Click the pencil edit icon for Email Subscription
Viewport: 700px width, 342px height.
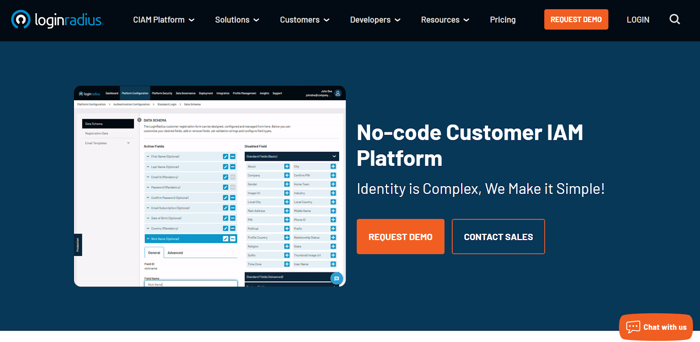[225, 208]
